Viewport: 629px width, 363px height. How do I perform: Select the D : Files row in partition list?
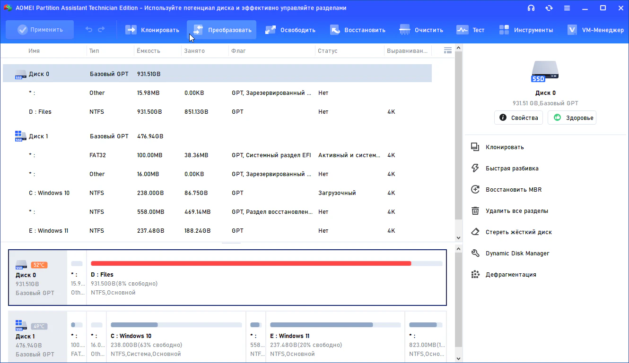(217, 112)
